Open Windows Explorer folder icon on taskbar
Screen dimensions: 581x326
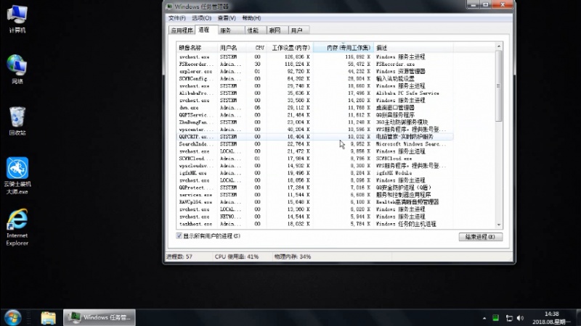click(x=48, y=318)
